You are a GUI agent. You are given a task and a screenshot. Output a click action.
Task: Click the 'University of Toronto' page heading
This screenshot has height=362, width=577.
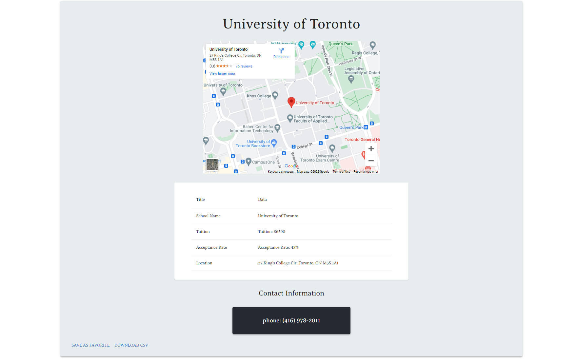(x=291, y=24)
